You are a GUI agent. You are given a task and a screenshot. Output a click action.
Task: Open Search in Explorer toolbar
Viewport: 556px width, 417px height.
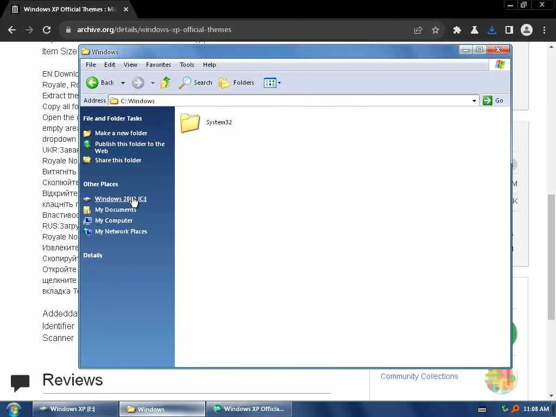point(195,83)
